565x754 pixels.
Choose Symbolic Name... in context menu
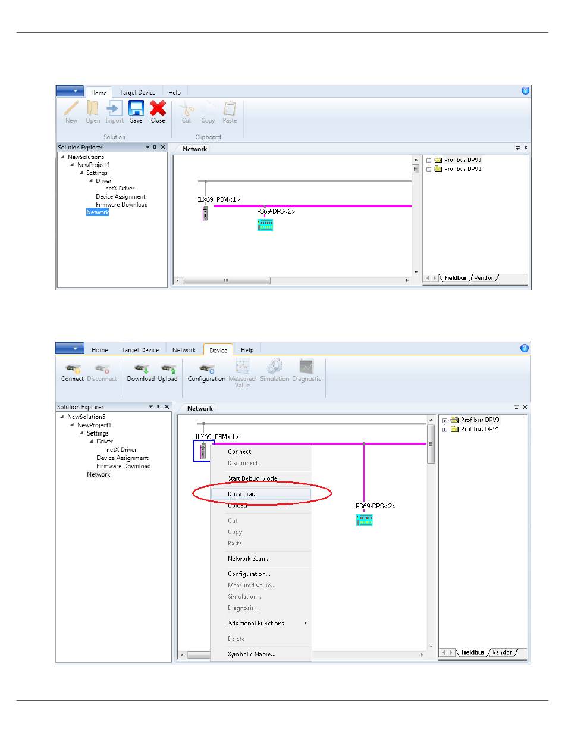pyautogui.click(x=261, y=655)
